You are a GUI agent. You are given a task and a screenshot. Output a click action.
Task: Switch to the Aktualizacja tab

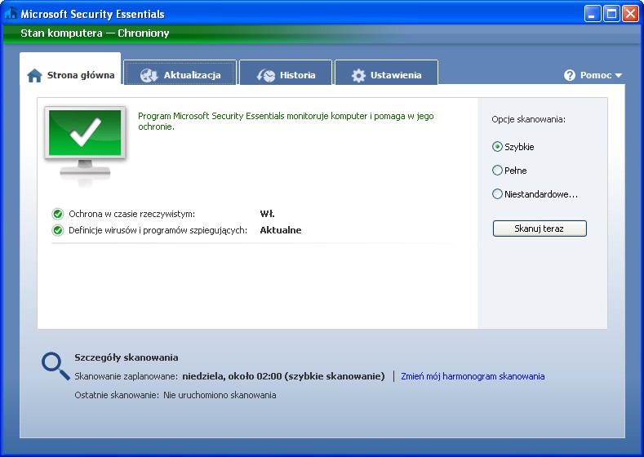click(x=180, y=73)
